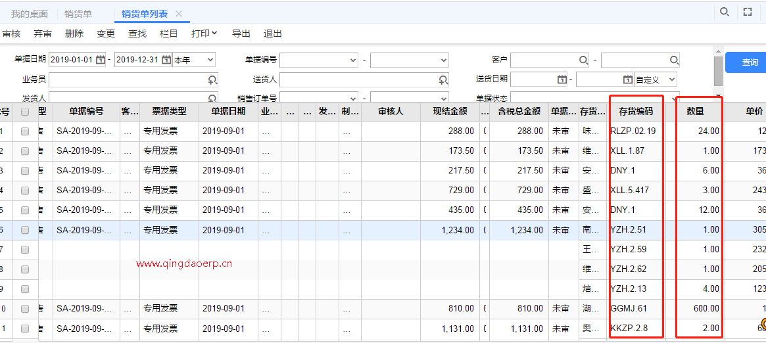Close the 销货单列表 tab
The height and width of the screenshot is (343, 766).
click(179, 14)
